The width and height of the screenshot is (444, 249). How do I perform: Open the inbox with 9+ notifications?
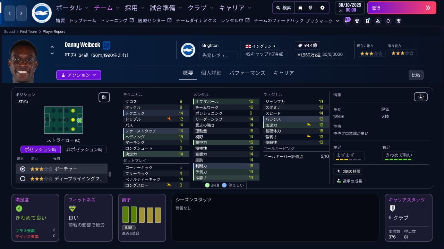(347, 21)
